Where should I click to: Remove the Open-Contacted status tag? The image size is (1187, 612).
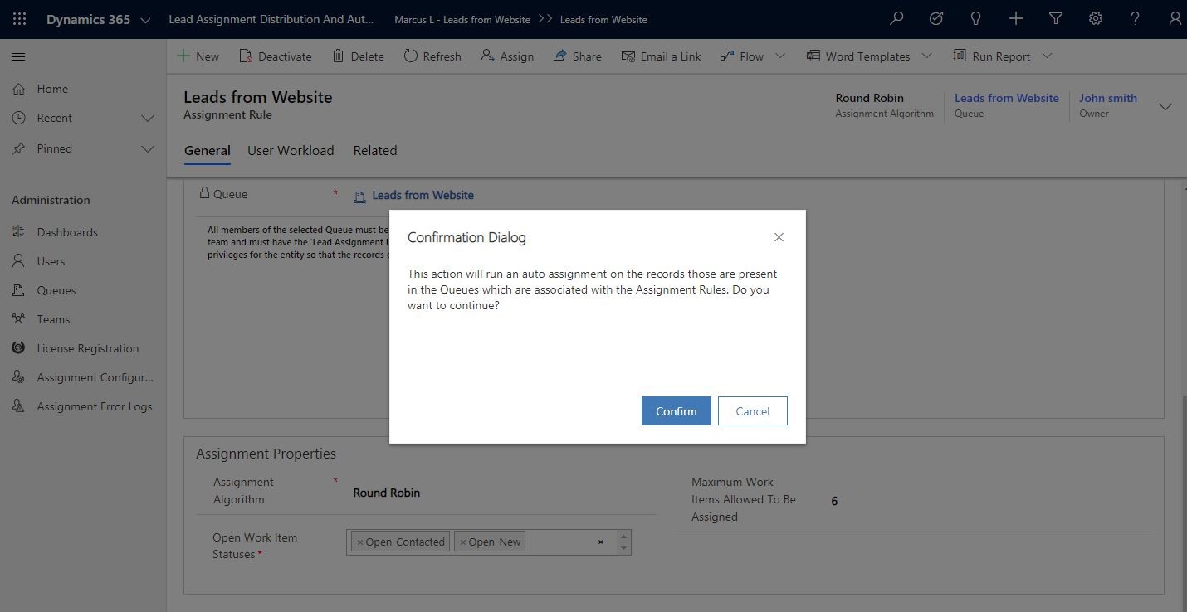(360, 542)
